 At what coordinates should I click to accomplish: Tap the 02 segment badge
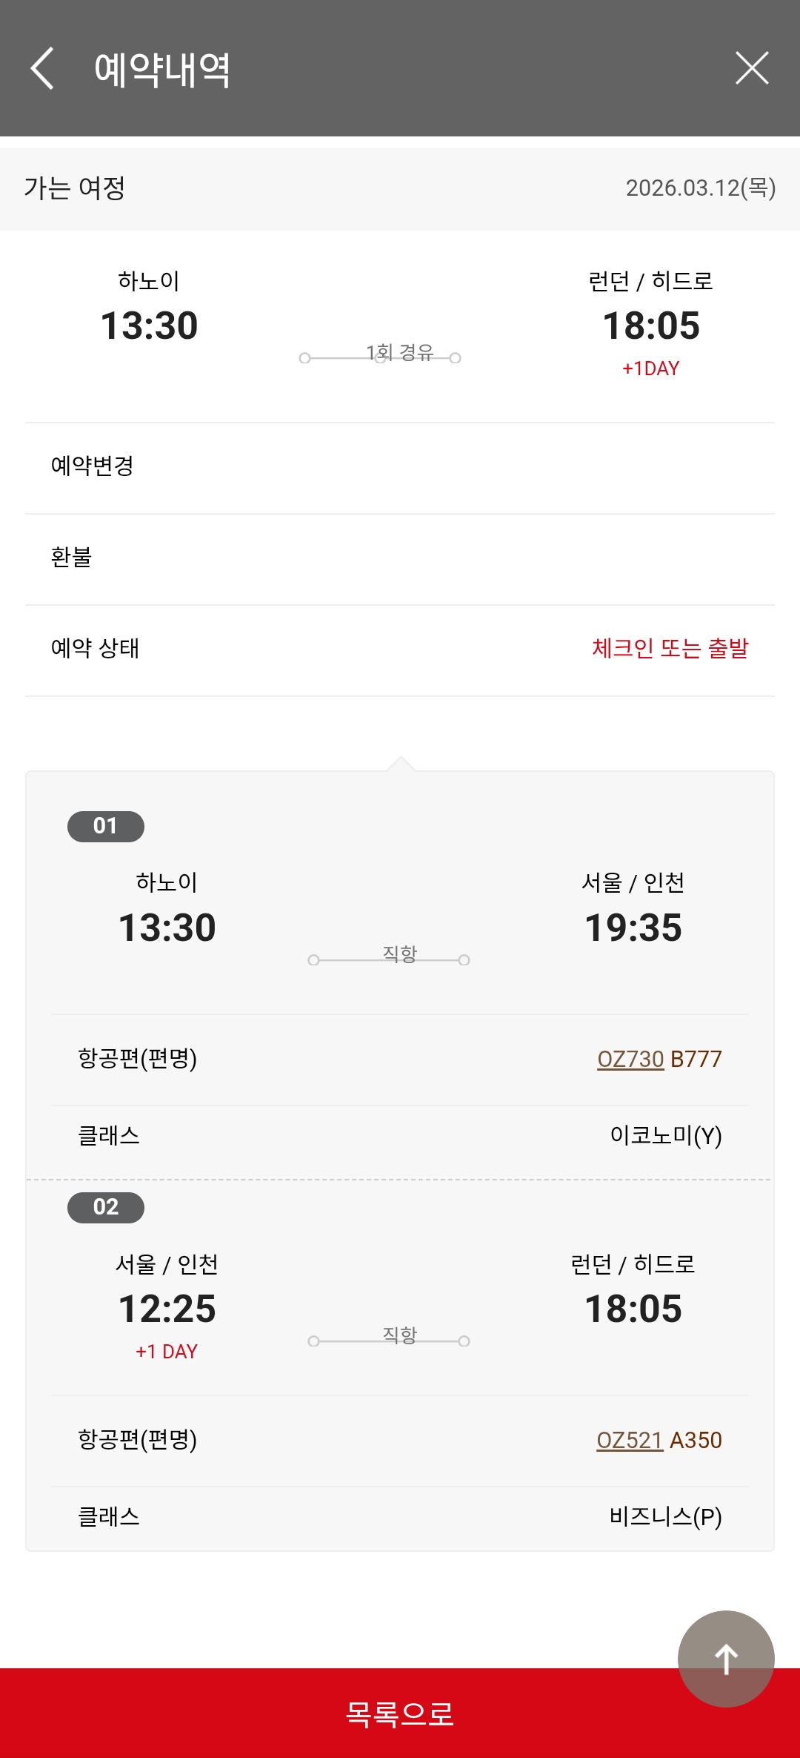[x=106, y=1207]
